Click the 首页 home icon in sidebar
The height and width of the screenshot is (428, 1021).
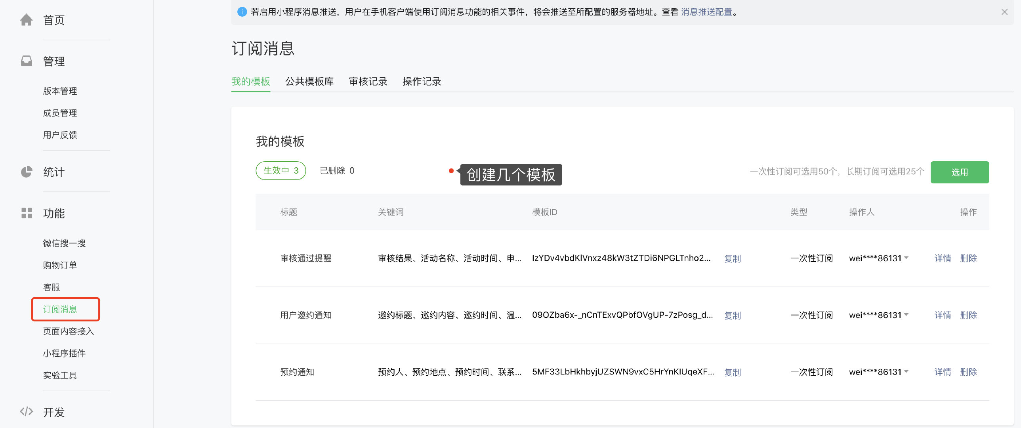point(25,19)
